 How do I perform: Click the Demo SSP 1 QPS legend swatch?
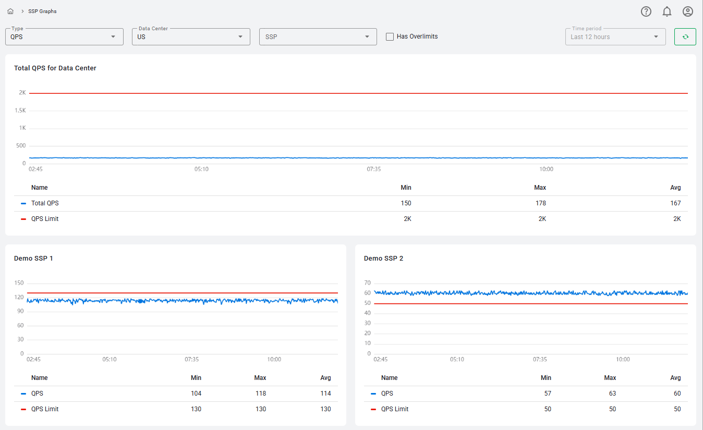23,394
